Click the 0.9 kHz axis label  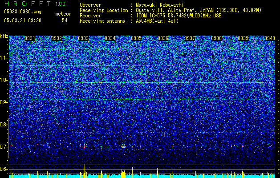[4, 102]
